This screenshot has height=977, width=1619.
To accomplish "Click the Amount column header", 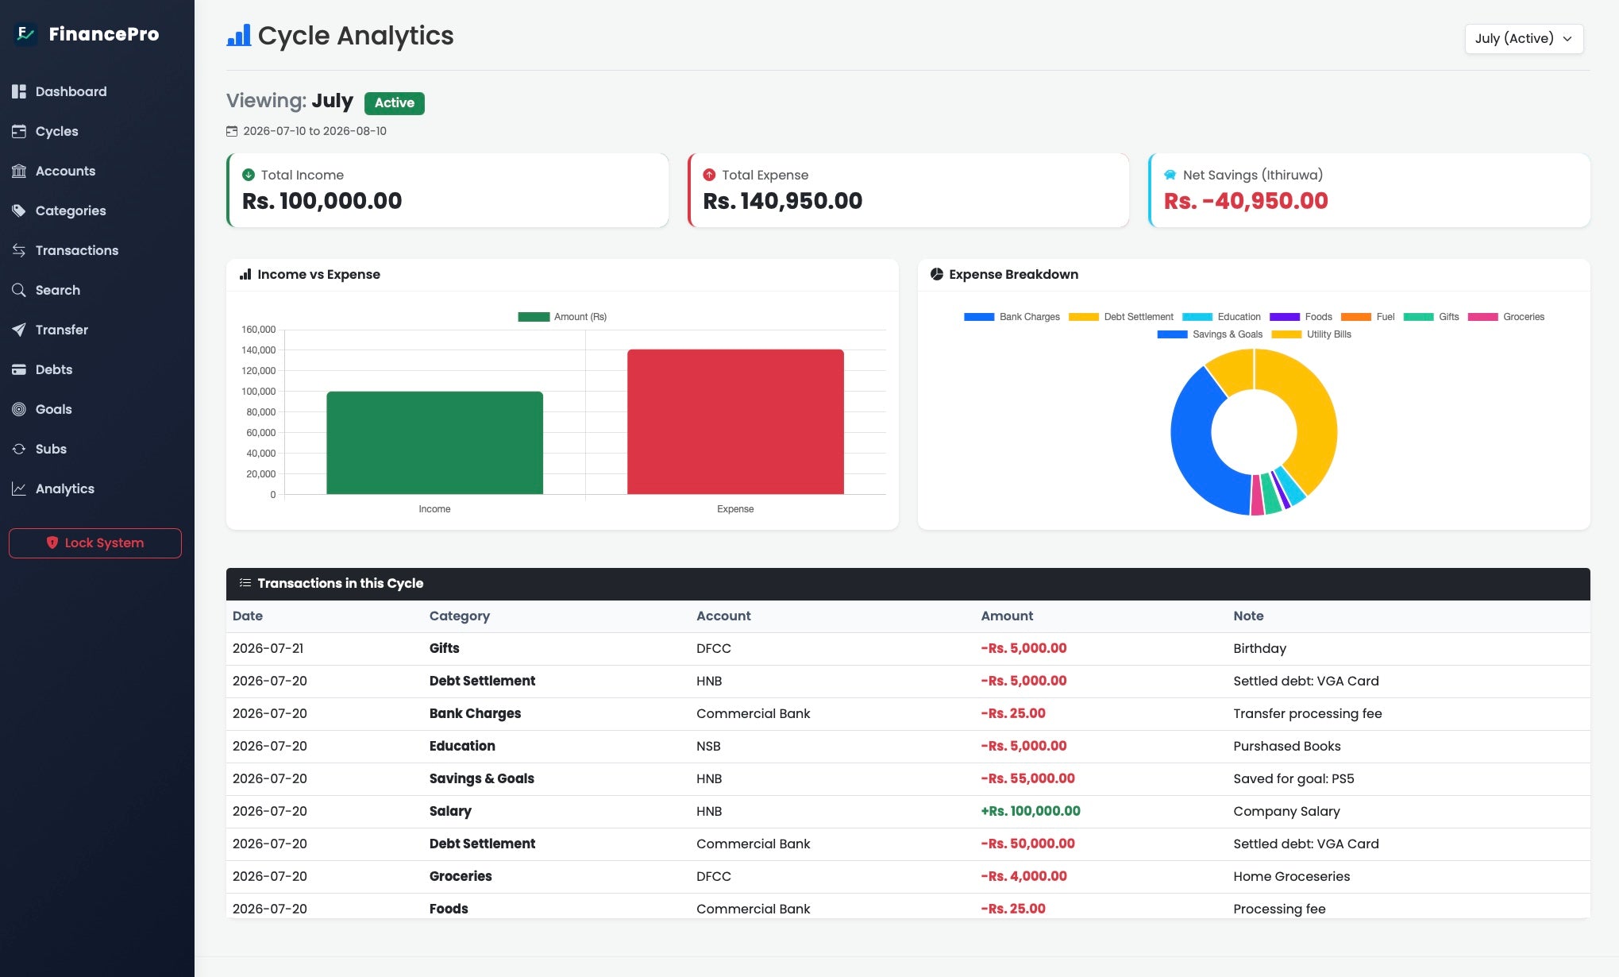I will 1007,616.
